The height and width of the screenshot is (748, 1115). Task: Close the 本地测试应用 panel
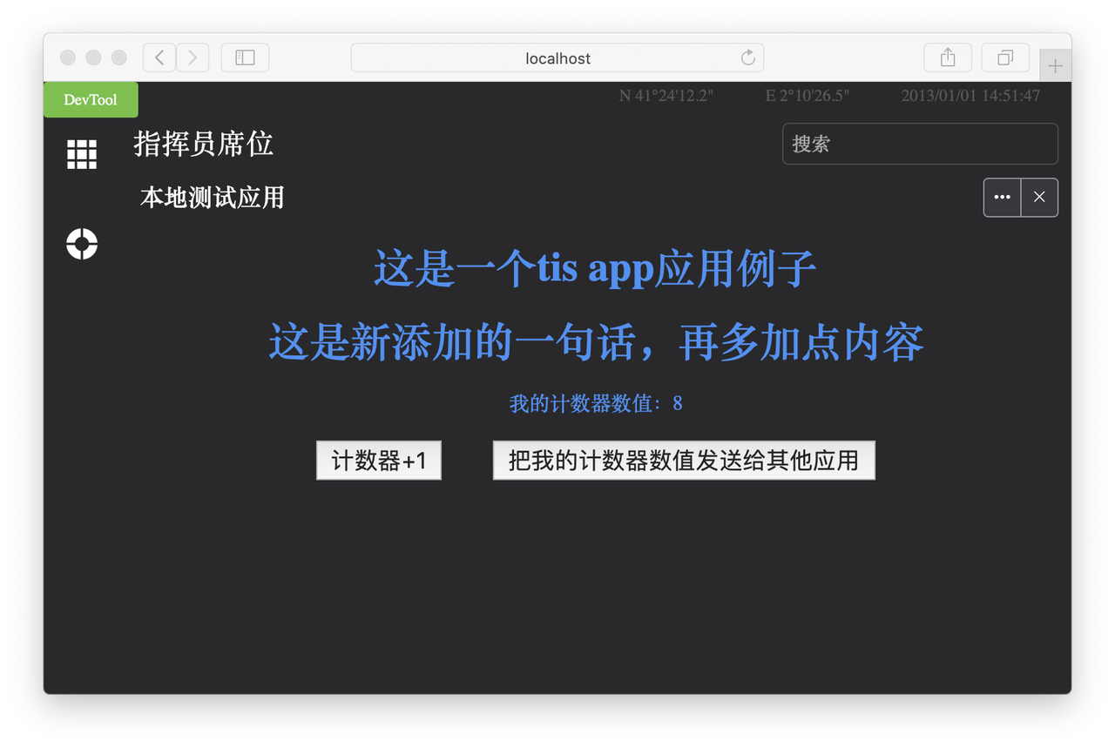tap(1039, 198)
